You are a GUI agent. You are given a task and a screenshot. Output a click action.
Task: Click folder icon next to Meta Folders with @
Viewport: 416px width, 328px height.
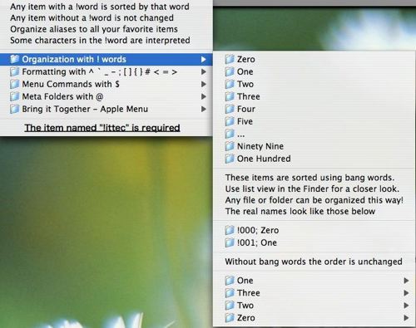tap(14, 96)
